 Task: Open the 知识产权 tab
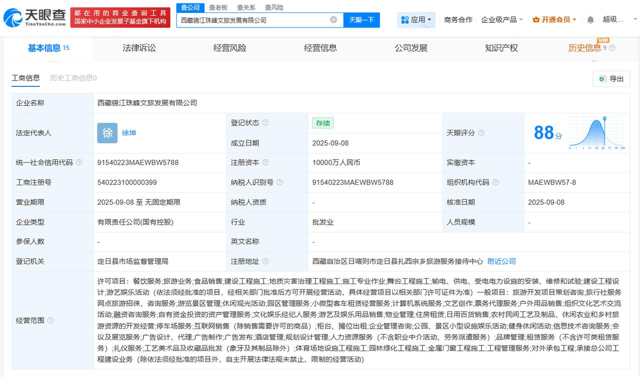coord(501,48)
